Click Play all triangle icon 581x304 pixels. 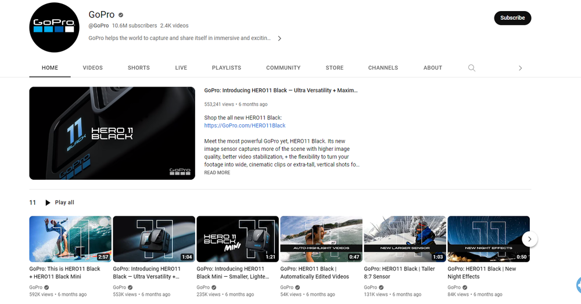(48, 202)
